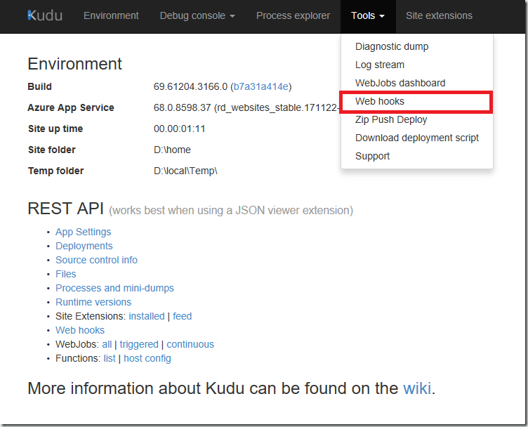528x427 pixels.
Task: Follow the Kudu wiki link
Action: point(417,388)
